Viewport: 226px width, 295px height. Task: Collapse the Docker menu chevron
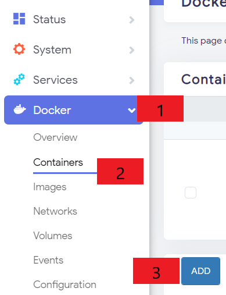[131, 111]
